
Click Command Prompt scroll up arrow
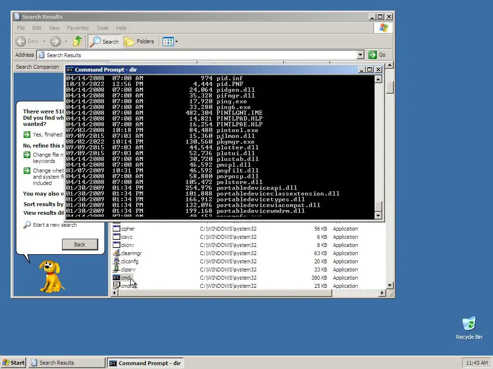coord(378,79)
